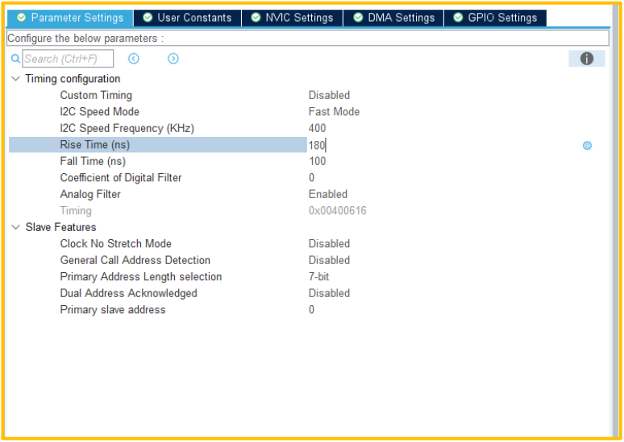Click 'Configure the below parameters' text

point(85,39)
